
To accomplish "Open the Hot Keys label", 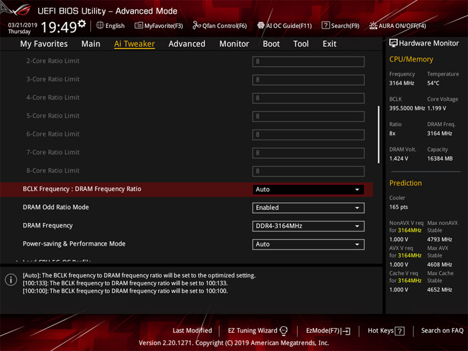I will click(x=380, y=331).
